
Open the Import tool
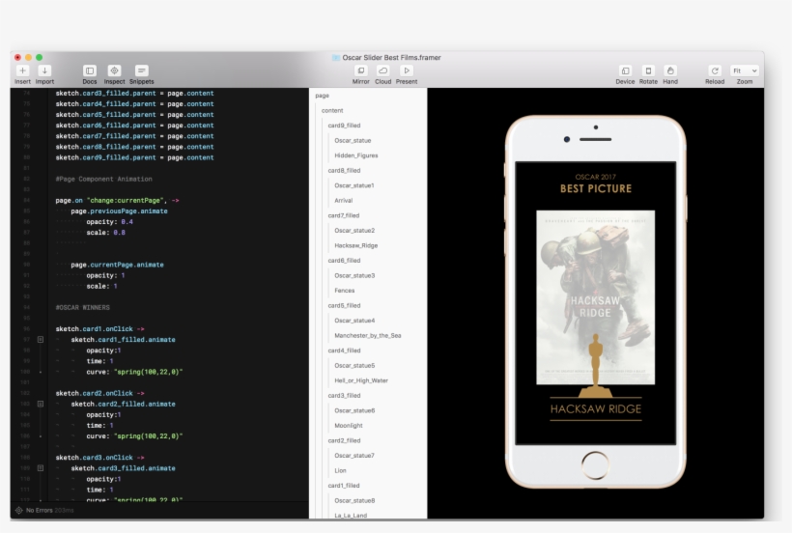tap(44, 71)
